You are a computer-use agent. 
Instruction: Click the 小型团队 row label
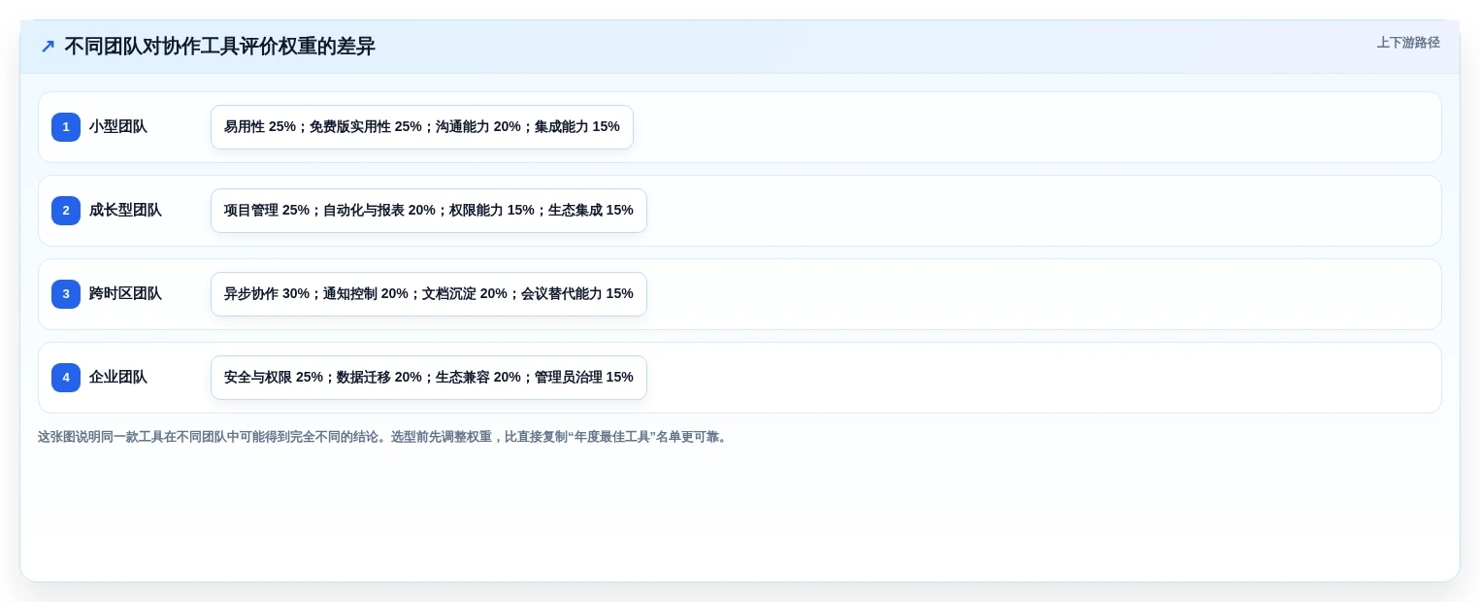coord(118,127)
